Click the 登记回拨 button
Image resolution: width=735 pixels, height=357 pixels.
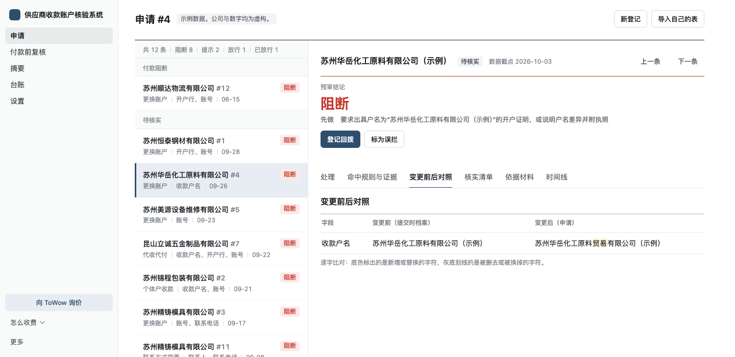340,139
